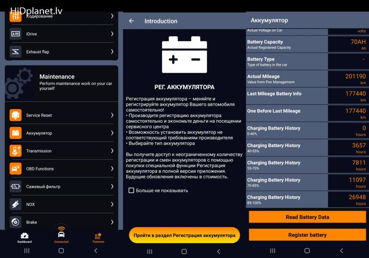The height and width of the screenshot is (258, 369).
Task: Open the Features tab
Action: [98, 237]
